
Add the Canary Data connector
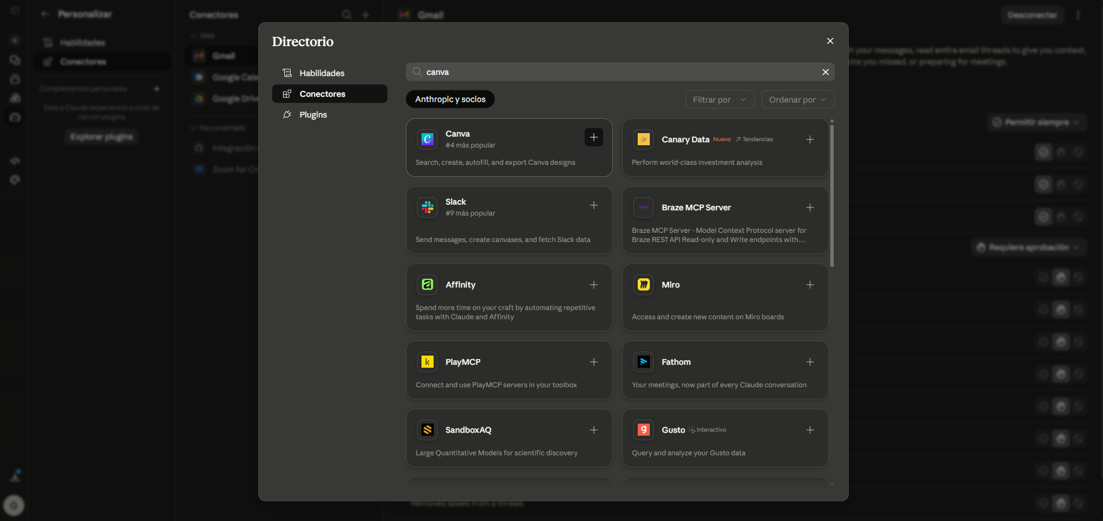point(810,139)
